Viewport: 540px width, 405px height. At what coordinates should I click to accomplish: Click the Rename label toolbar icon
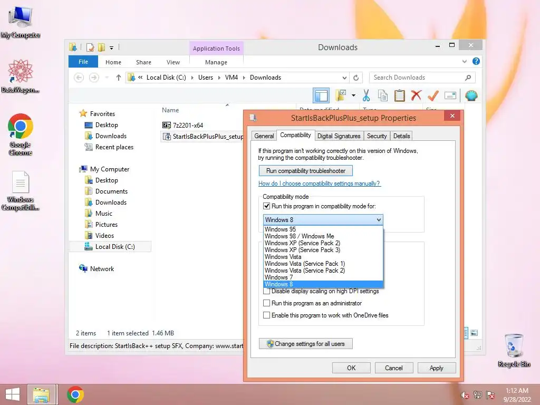450,95
